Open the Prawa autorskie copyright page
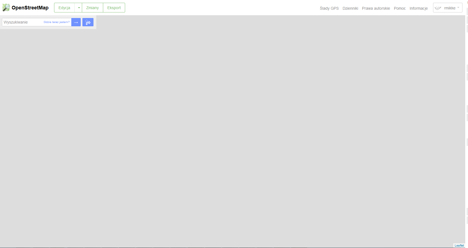The height and width of the screenshot is (248, 468). click(x=376, y=8)
